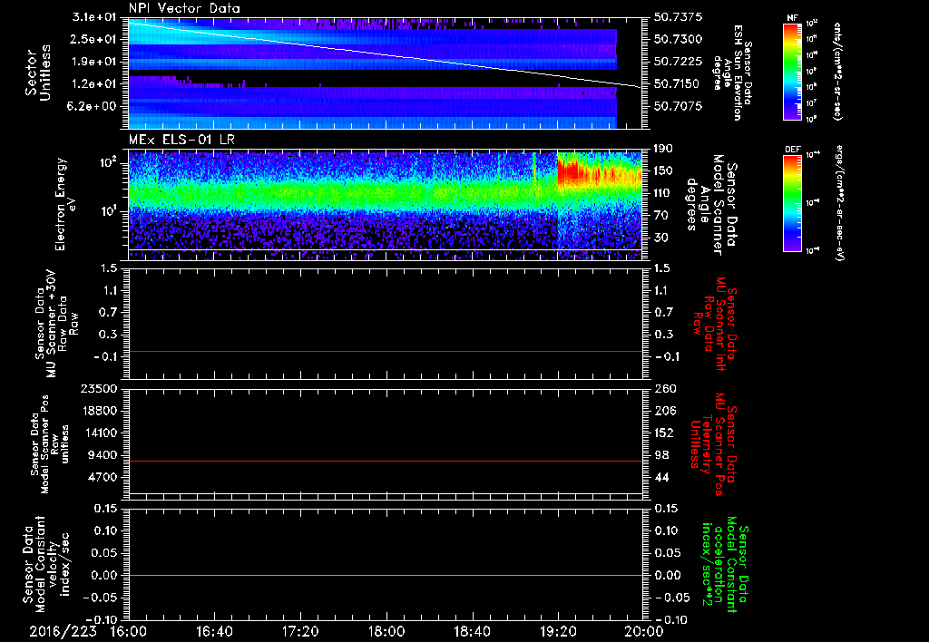Click the green Model Constant acceleration title
929x642 pixels.
[x=725, y=566]
